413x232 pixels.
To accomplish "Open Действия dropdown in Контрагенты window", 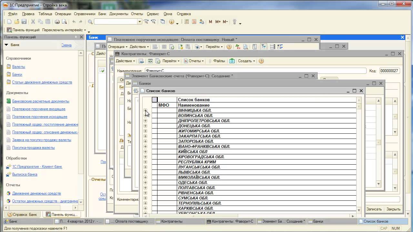I will (x=125, y=61).
